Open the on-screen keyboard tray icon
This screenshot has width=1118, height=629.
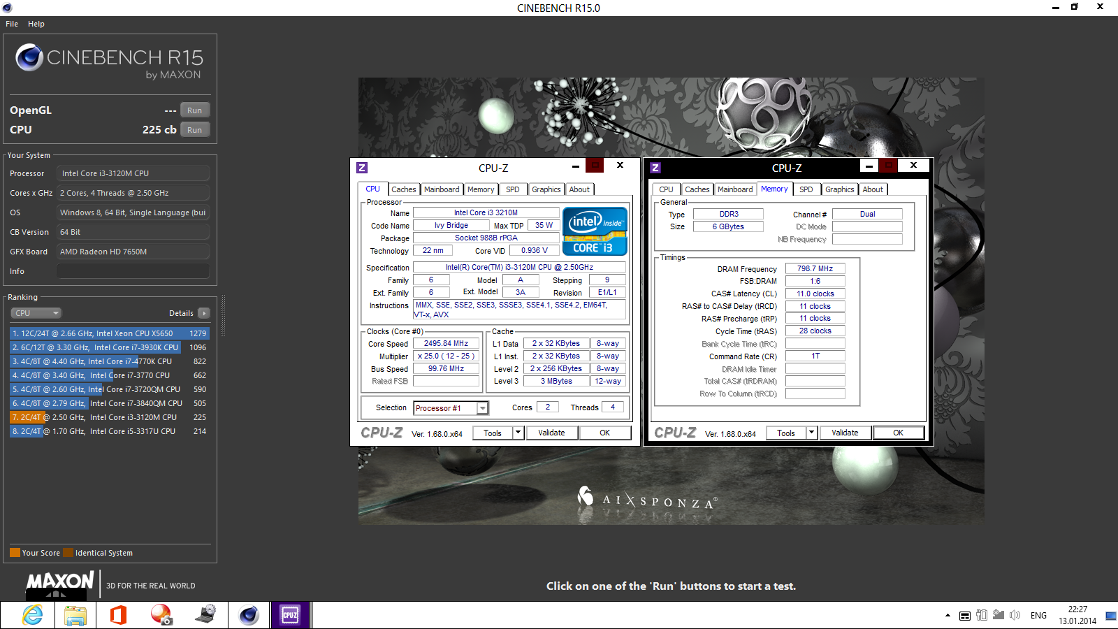pyautogui.click(x=964, y=616)
